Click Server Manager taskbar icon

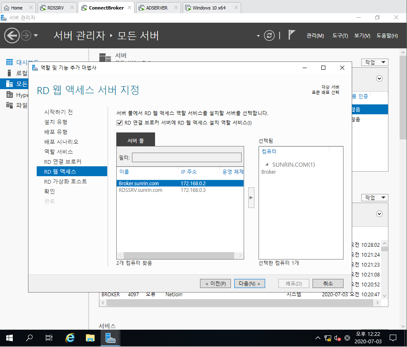111,338
